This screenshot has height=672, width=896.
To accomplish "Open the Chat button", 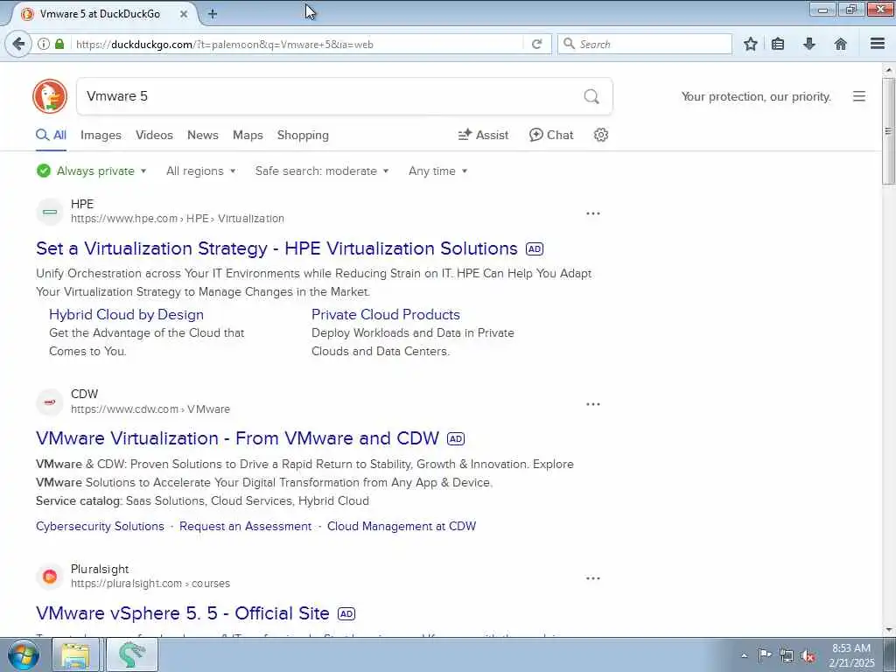I will (551, 135).
